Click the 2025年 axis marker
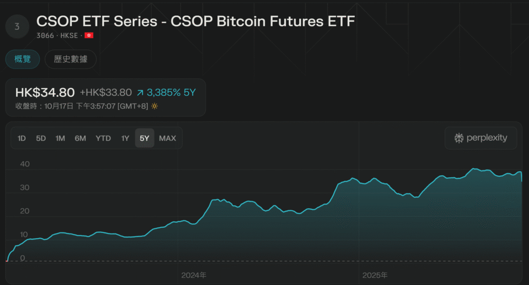The image size is (529, 285). click(375, 275)
